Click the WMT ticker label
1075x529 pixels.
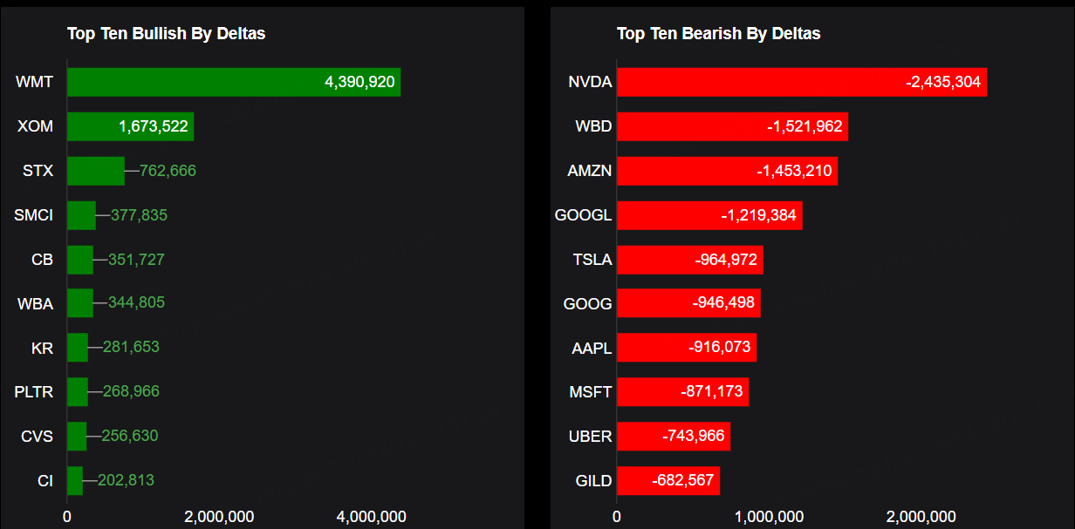[x=34, y=82]
